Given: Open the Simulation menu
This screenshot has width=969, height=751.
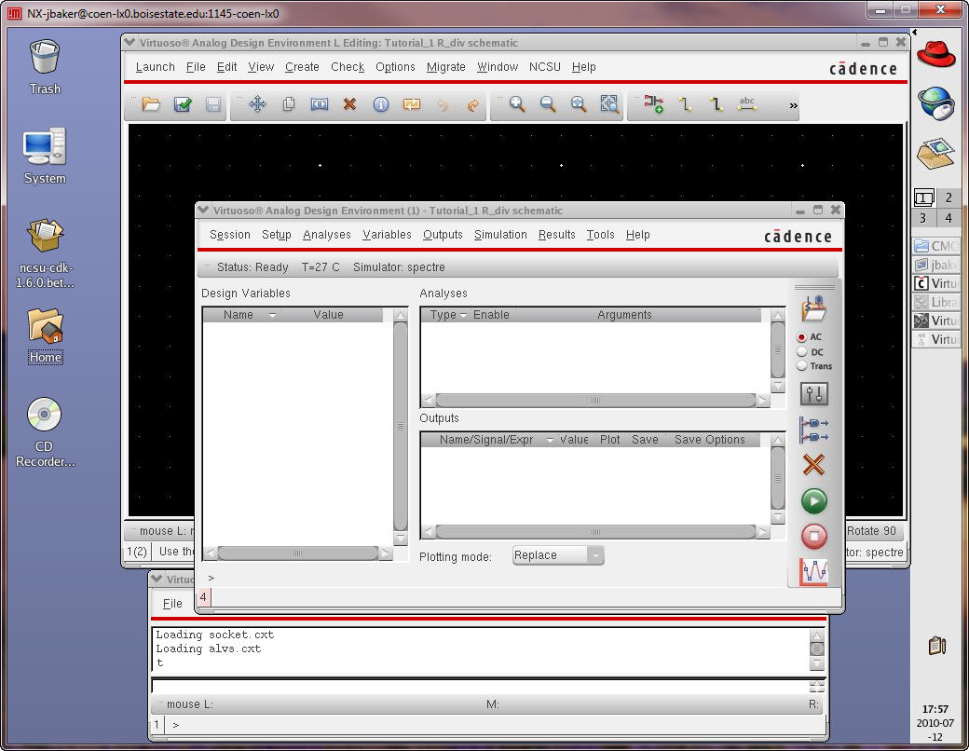Looking at the screenshot, I should 500,235.
